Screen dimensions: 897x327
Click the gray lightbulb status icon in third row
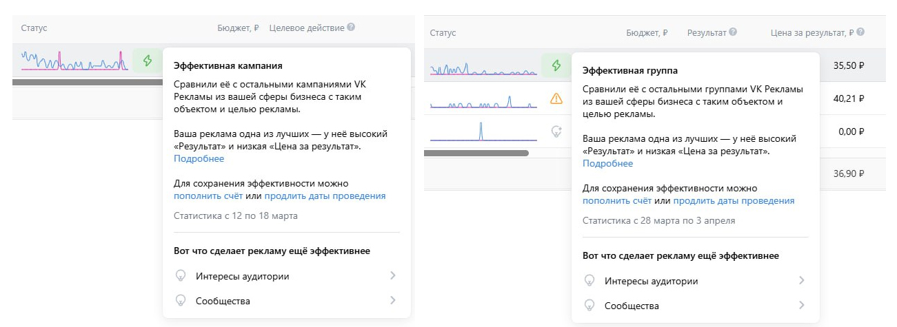pos(556,131)
